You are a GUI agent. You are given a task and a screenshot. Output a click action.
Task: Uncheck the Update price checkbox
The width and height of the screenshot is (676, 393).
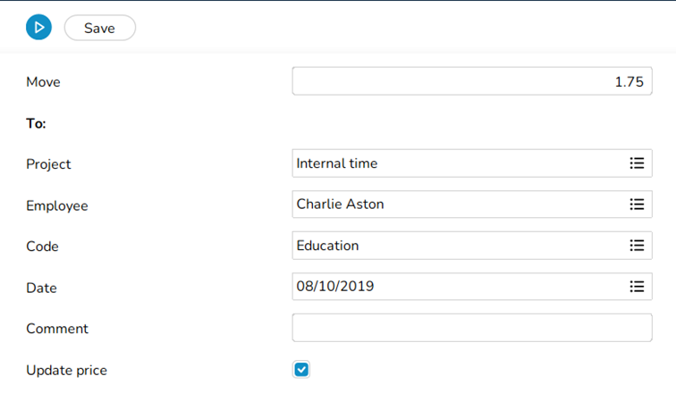tap(301, 370)
